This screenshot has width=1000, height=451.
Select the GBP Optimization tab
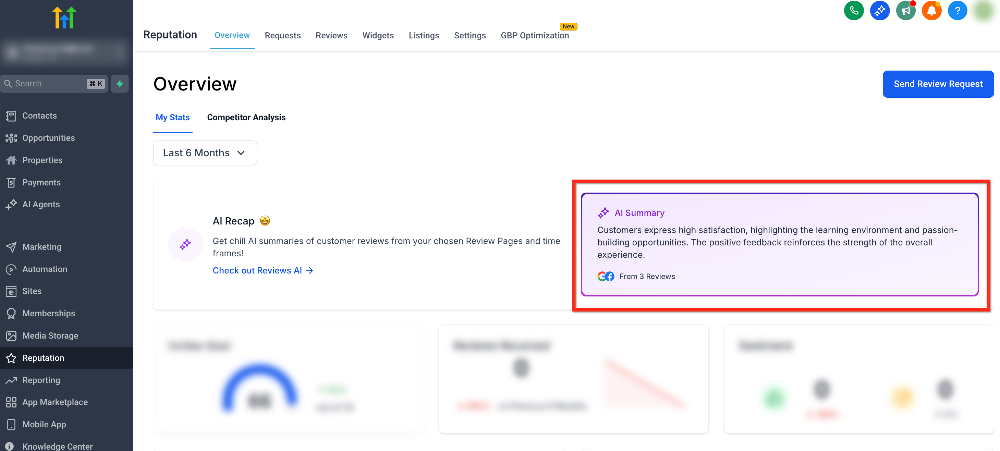click(534, 35)
